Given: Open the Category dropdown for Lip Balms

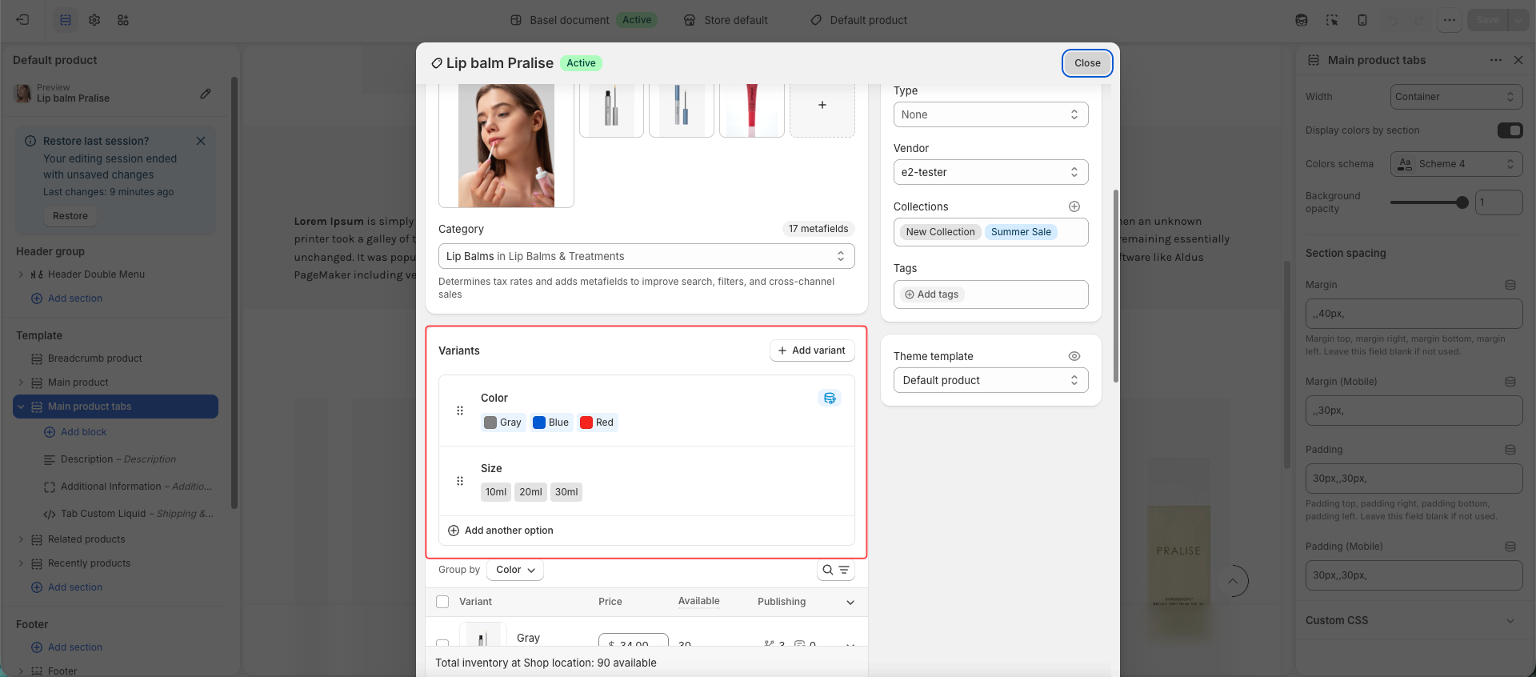Looking at the screenshot, I should [x=646, y=256].
